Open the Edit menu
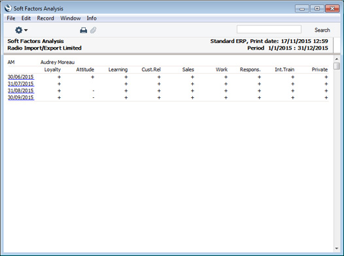The height and width of the screenshot is (256, 344). (x=26, y=18)
